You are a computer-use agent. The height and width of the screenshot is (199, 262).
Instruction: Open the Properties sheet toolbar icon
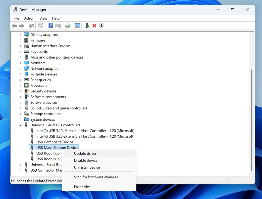[41, 26]
